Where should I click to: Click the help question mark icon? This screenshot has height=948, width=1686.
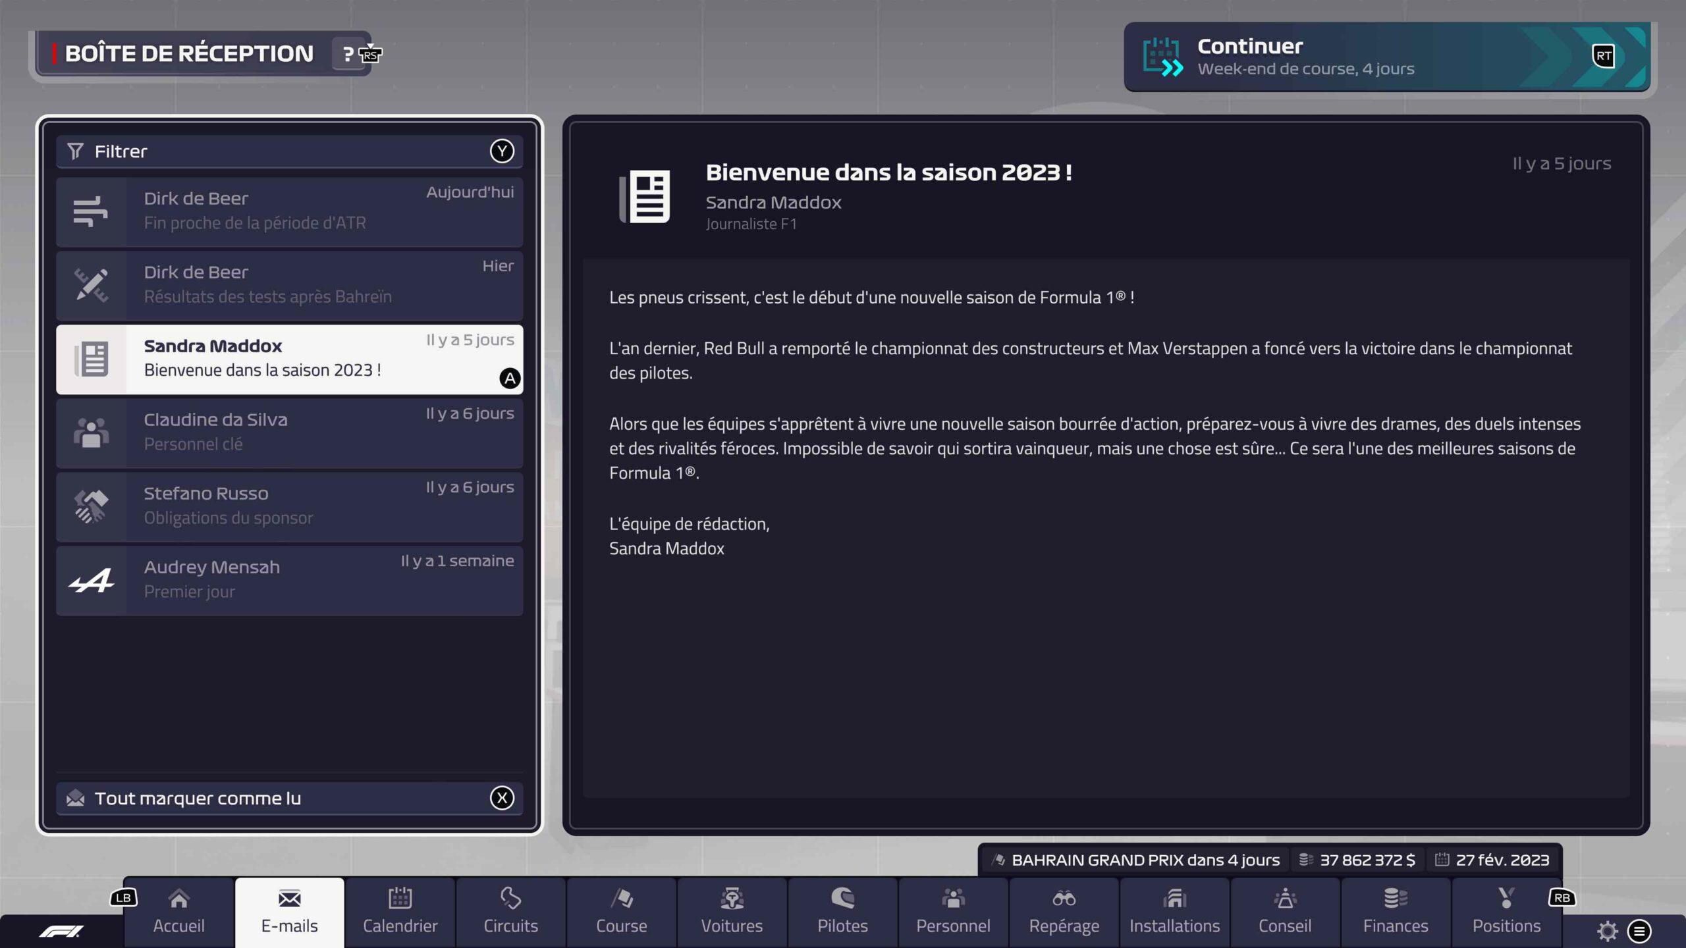tap(348, 54)
